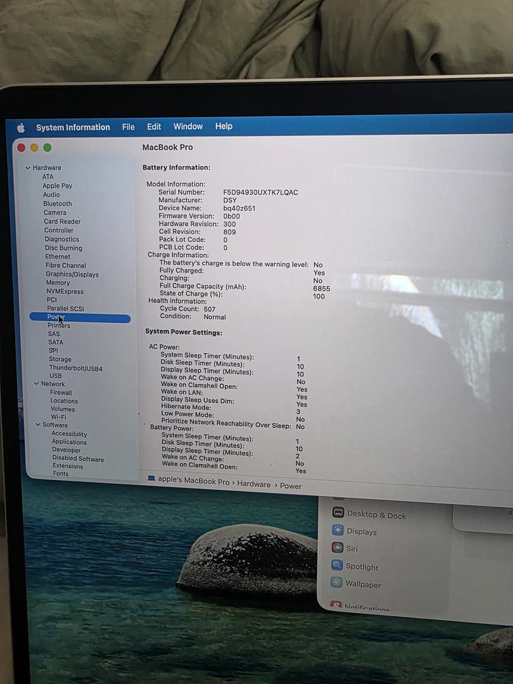Click the yellow minimize window button
Viewport: 513px width, 684px height.
[x=34, y=148]
